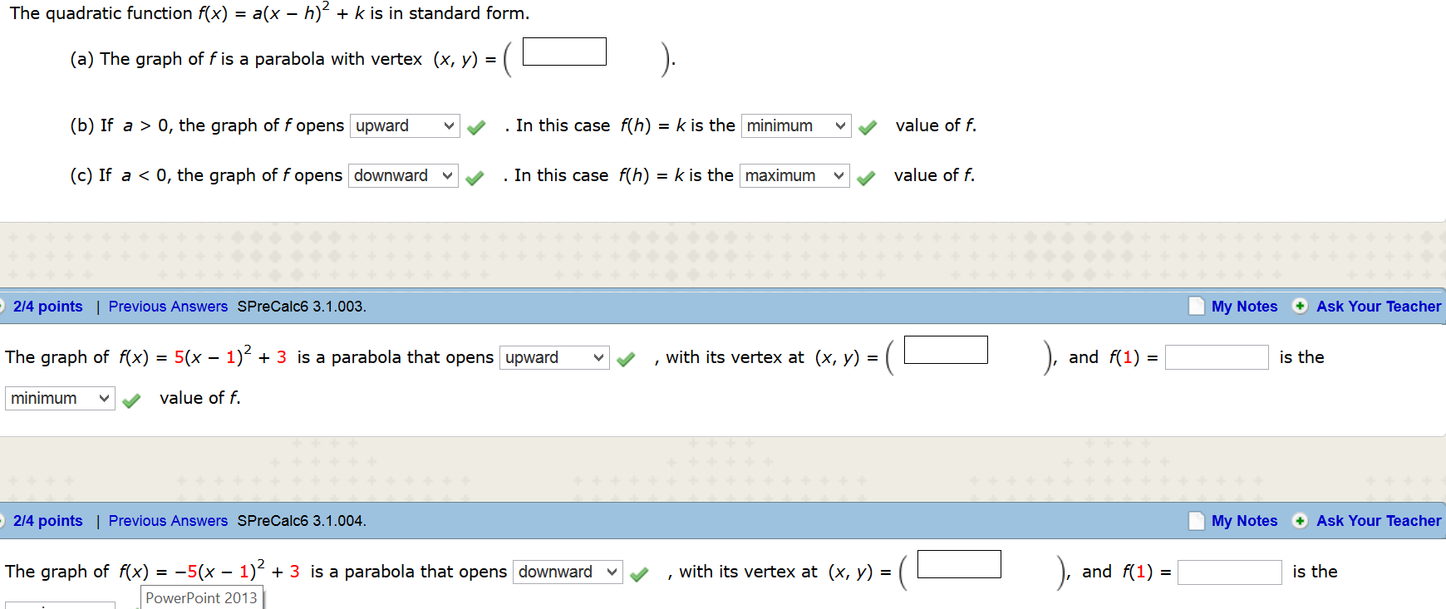Open the 'upward' dropdown in part (b)
The width and height of the screenshot is (1446, 609).
point(405,125)
